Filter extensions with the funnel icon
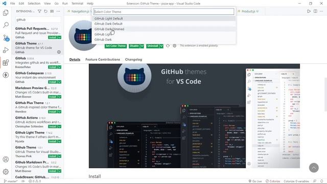 [39, 11]
